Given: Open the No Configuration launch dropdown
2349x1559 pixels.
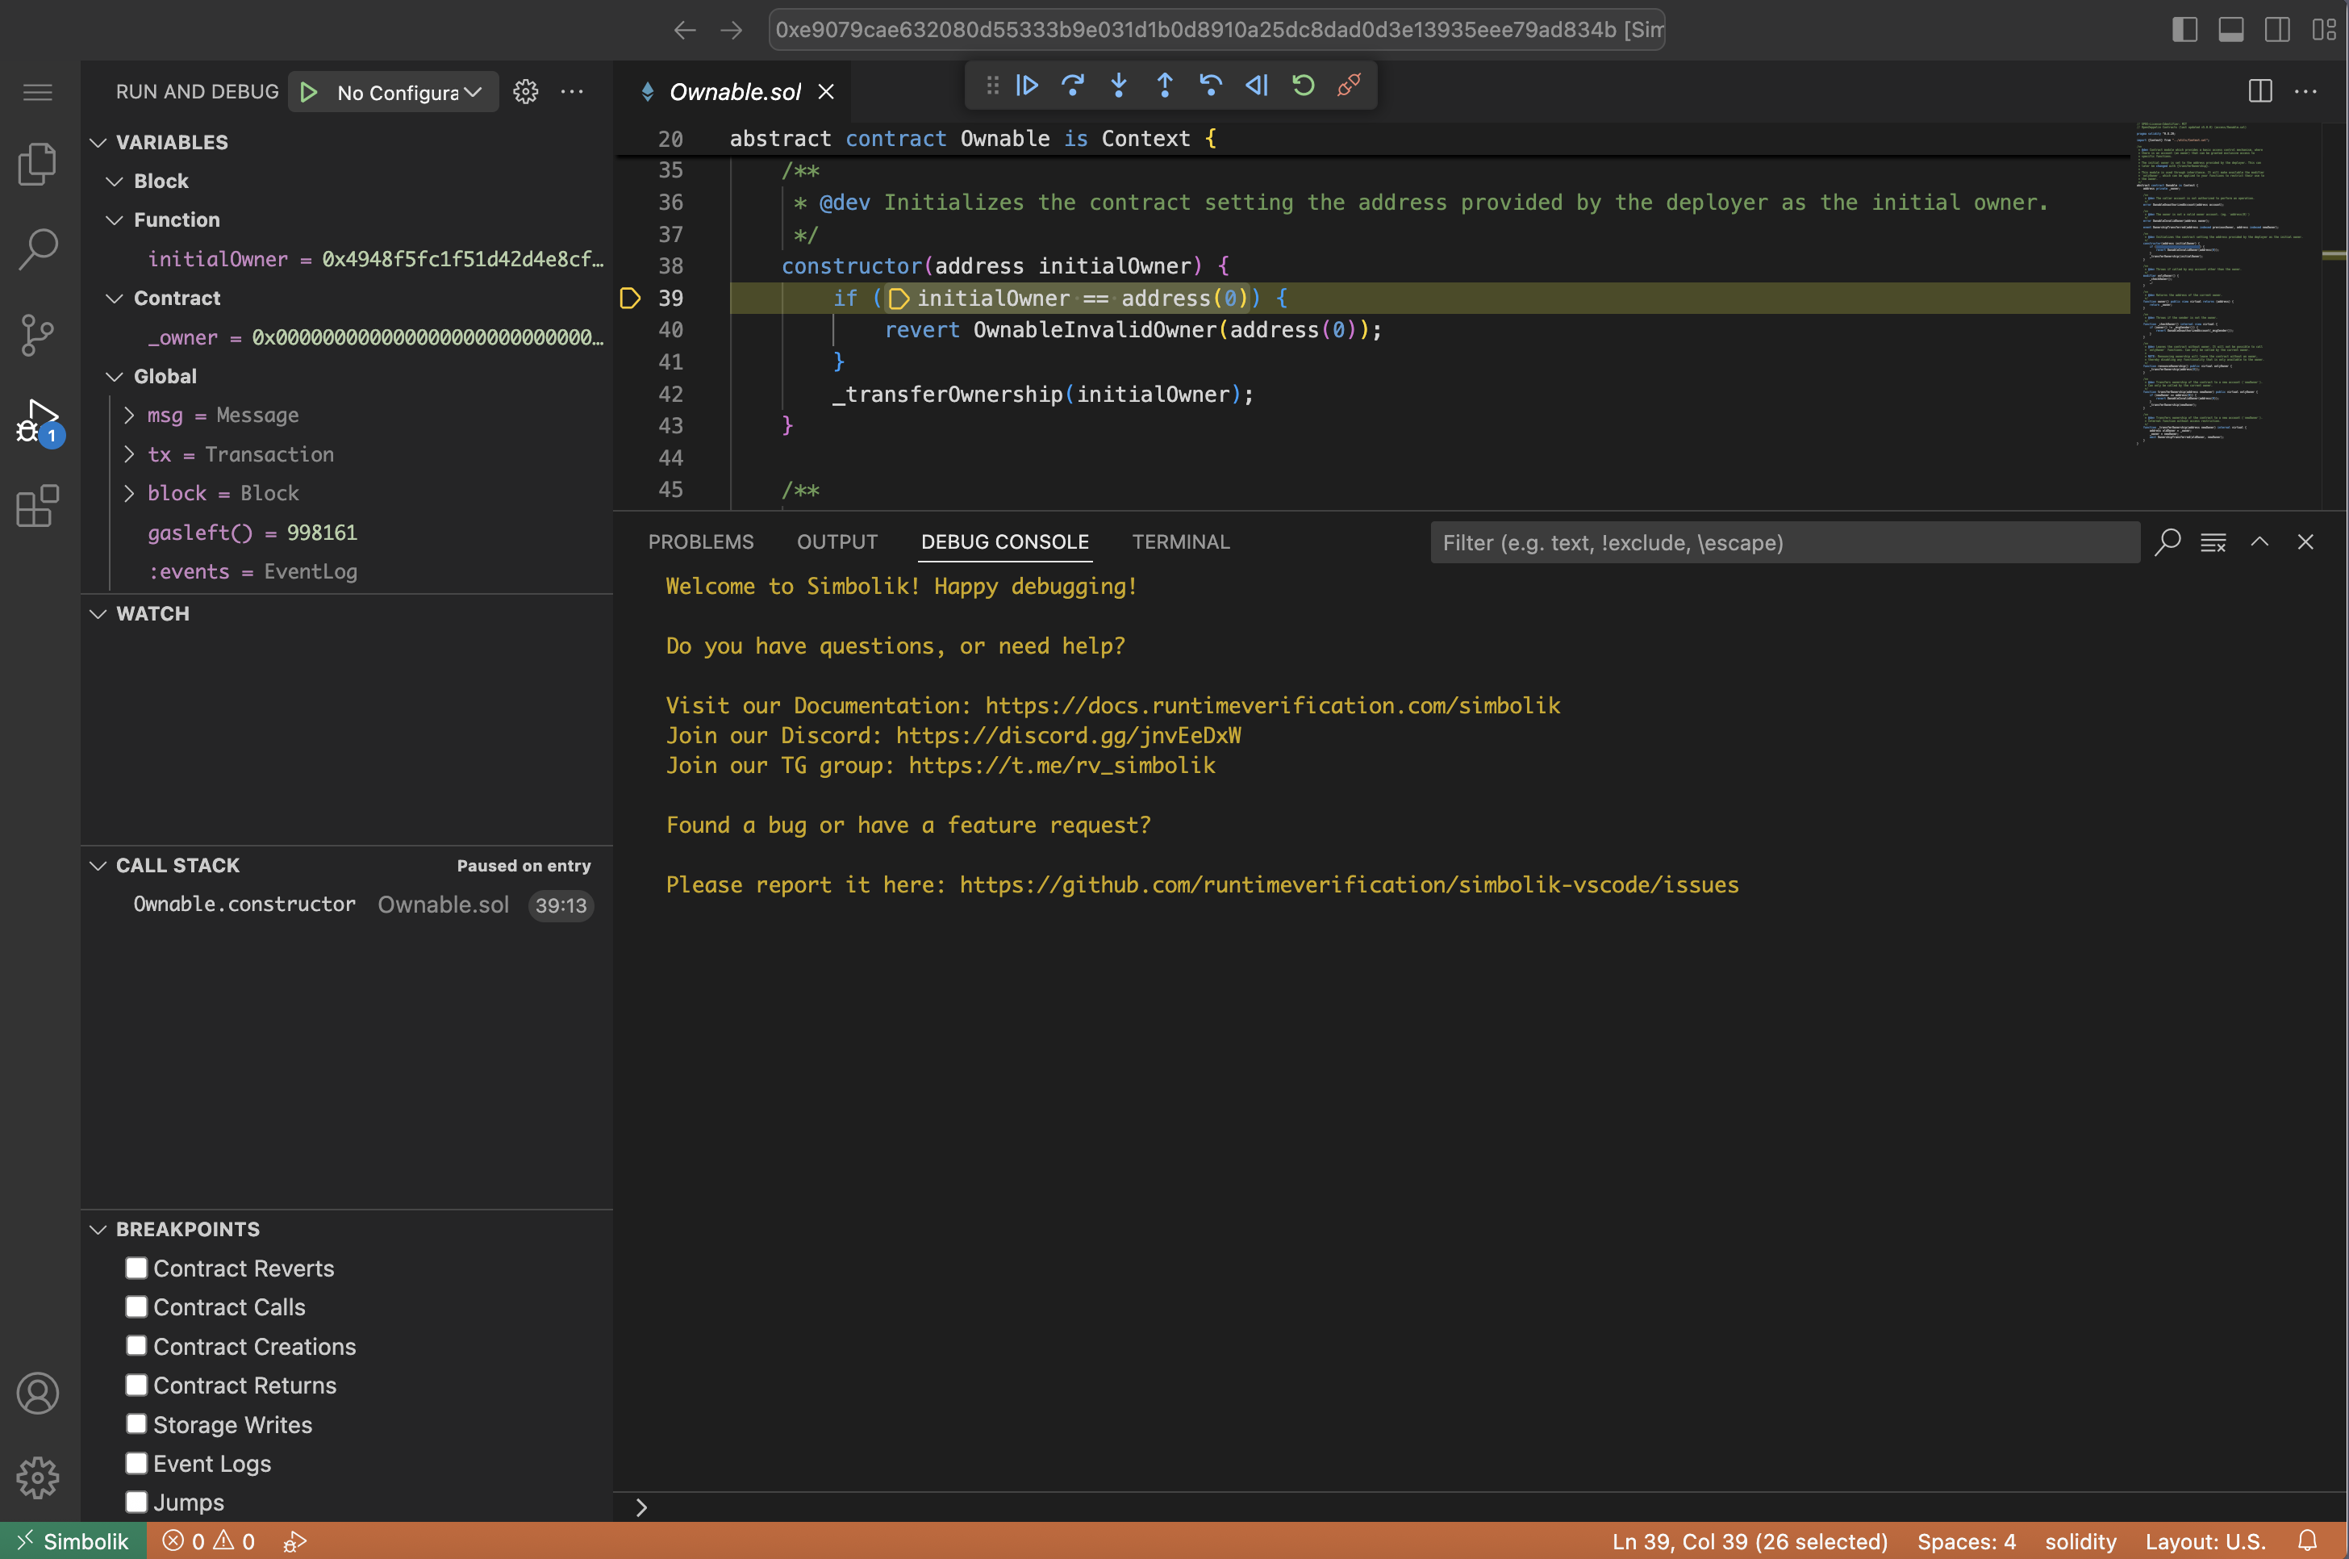Looking at the screenshot, I should [x=410, y=93].
